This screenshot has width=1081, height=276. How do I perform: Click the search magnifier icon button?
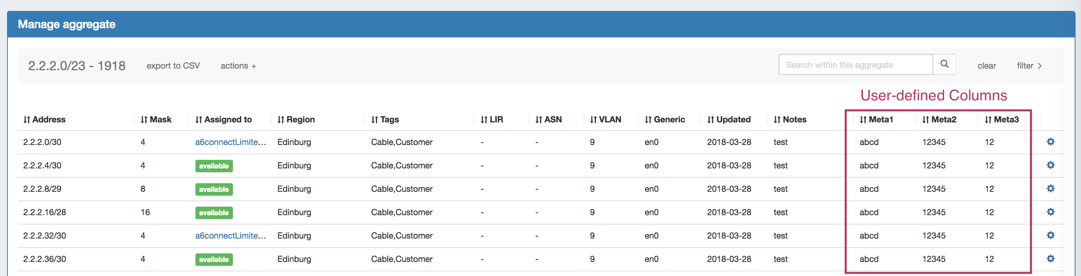click(x=944, y=64)
